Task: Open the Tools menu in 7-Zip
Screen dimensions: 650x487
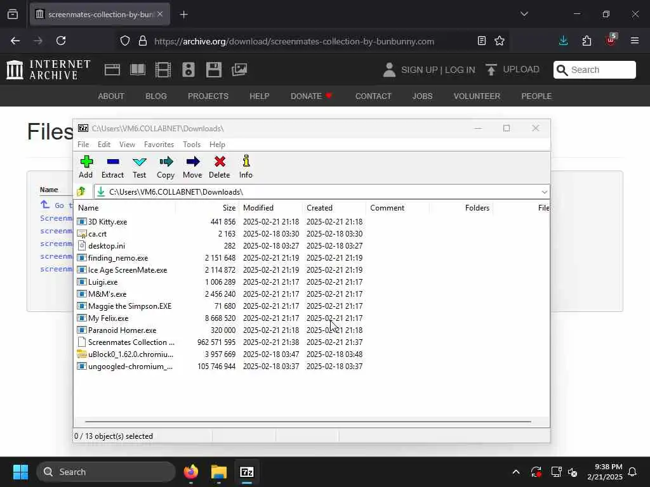Action: click(192, 145)
